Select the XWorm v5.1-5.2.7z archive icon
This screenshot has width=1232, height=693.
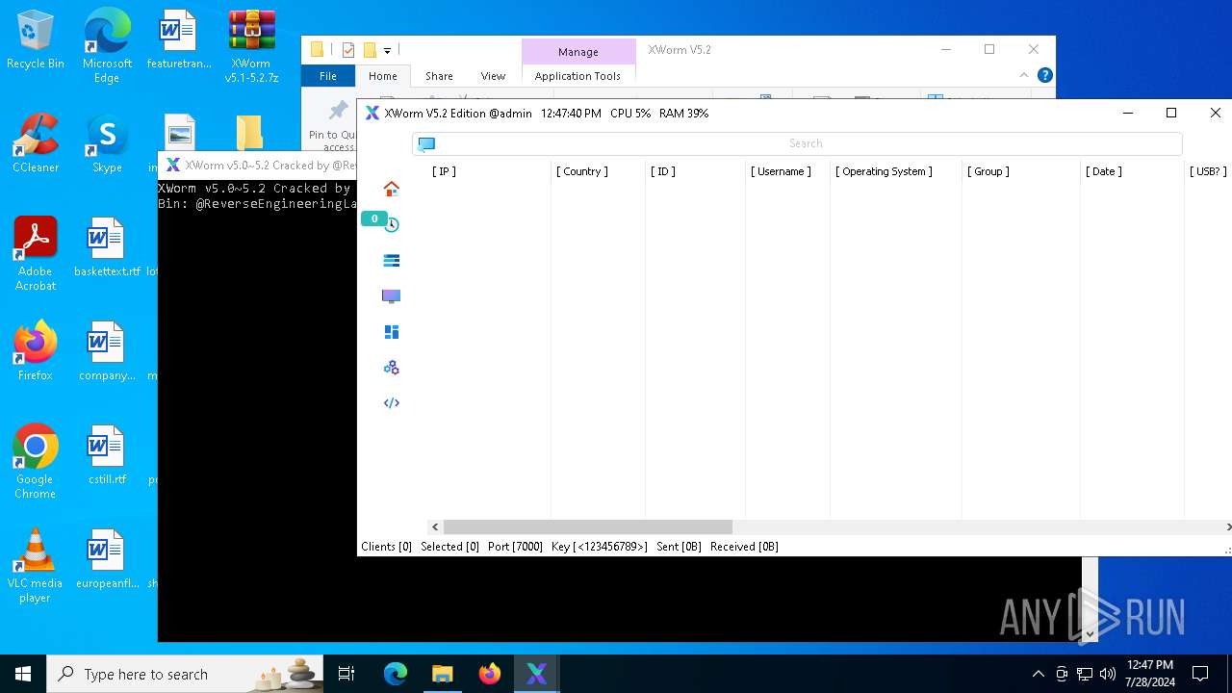click(251, 45)
